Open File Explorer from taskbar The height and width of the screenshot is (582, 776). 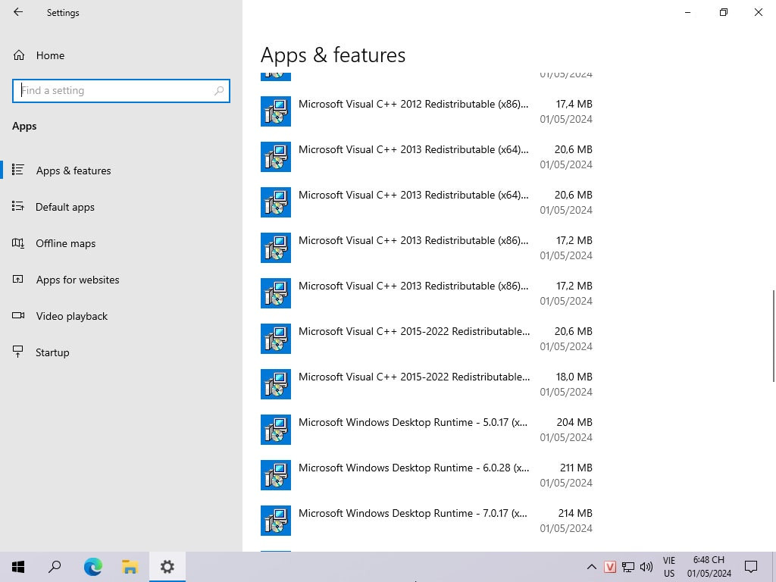[130, 566]
